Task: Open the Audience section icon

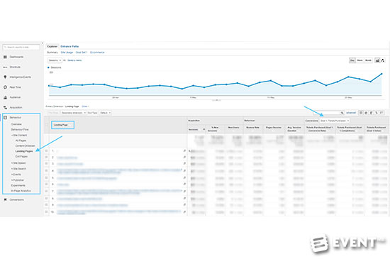Action: (x=5, y=97)
